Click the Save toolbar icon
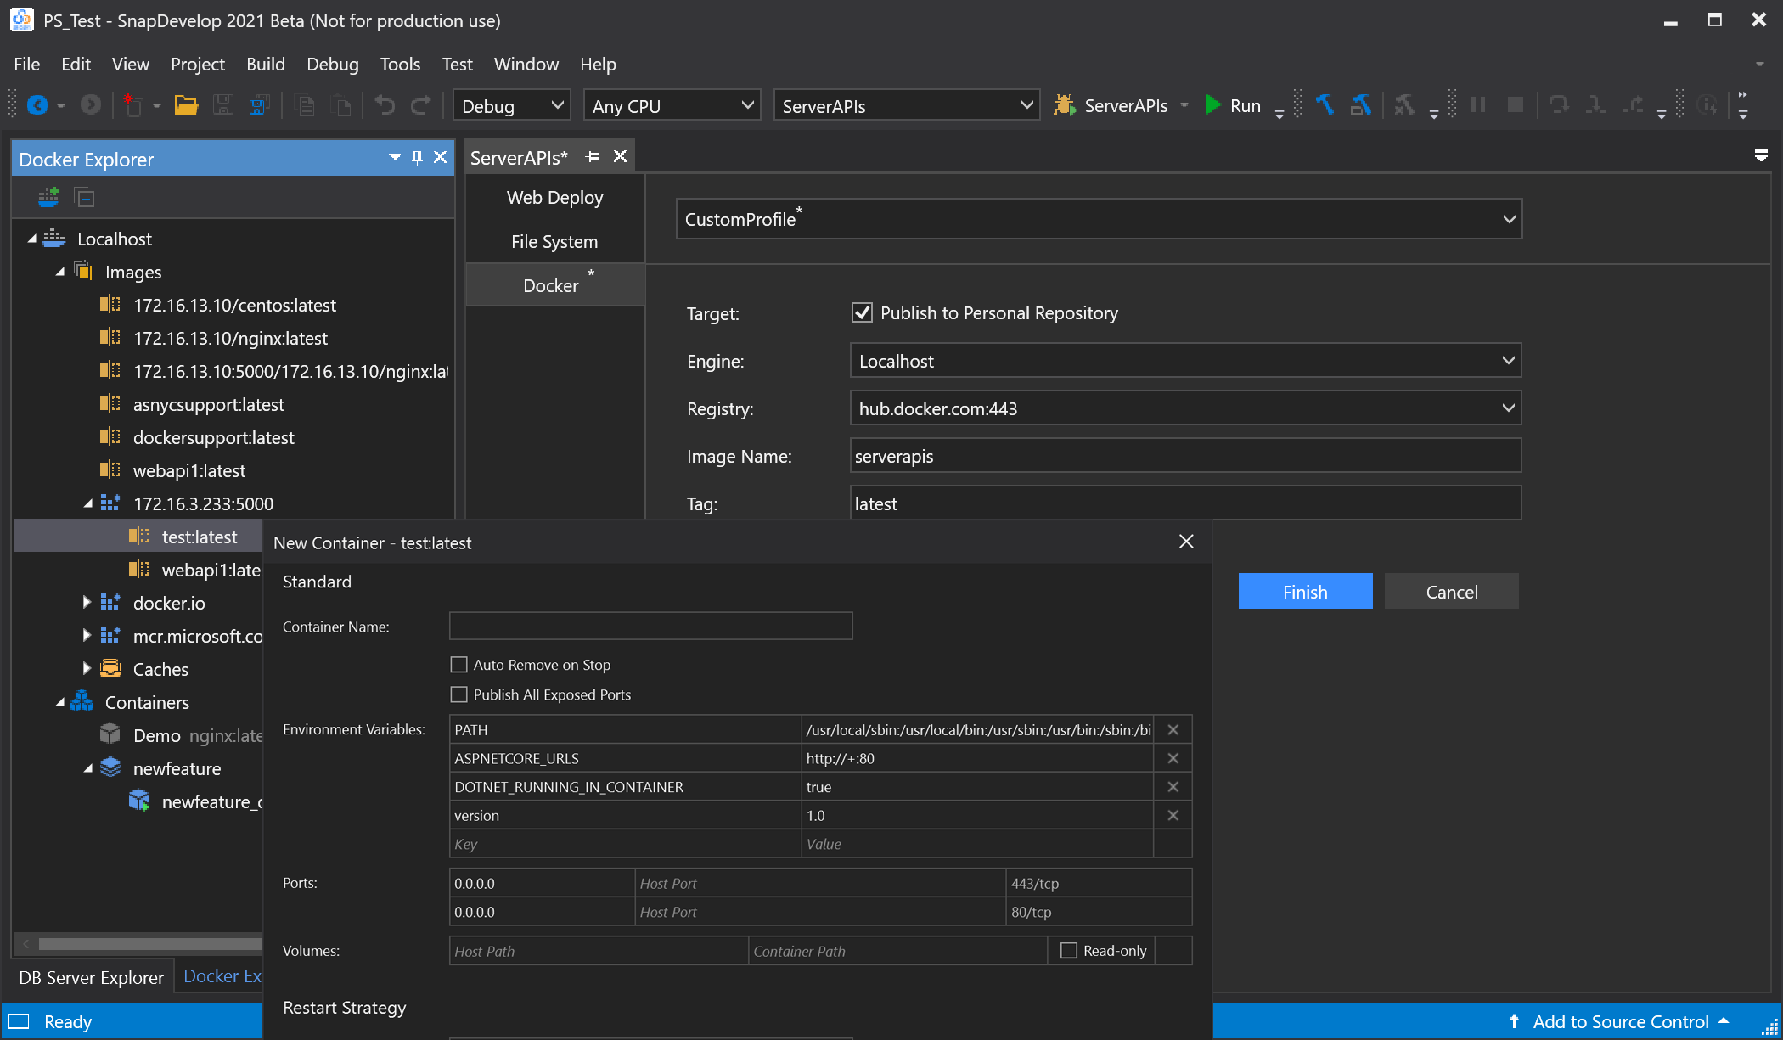This screenshot has height=1040, width=1783. [x=222, y=105]
